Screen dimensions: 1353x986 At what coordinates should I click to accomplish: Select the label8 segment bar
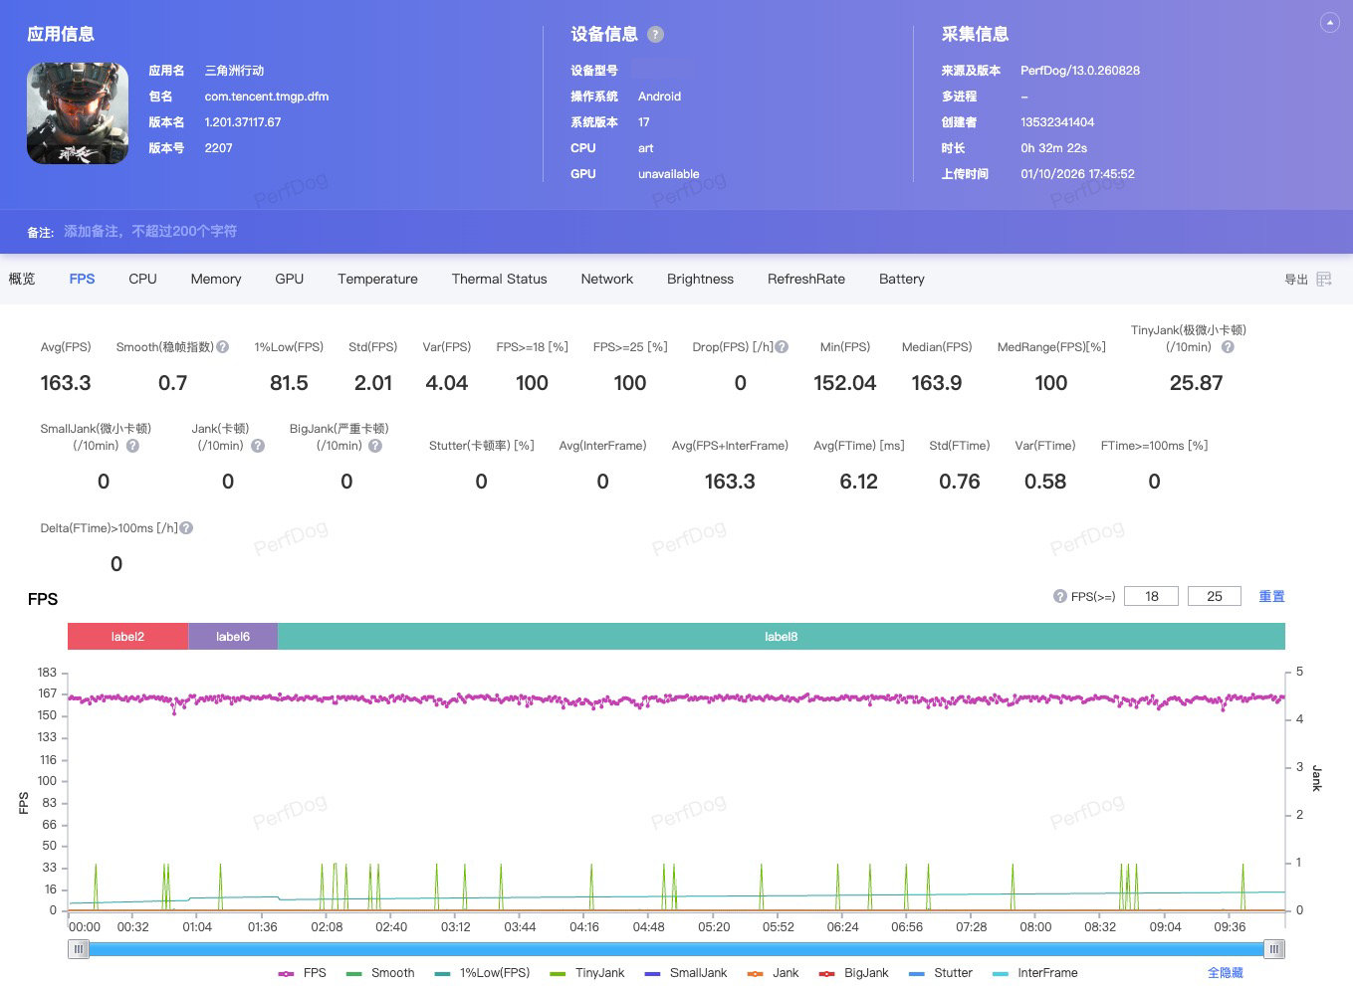click(782, 637)
